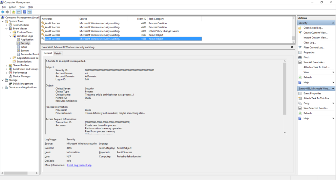
Task: Sort by the Task Category column header
Action: [x=174, y=19]
